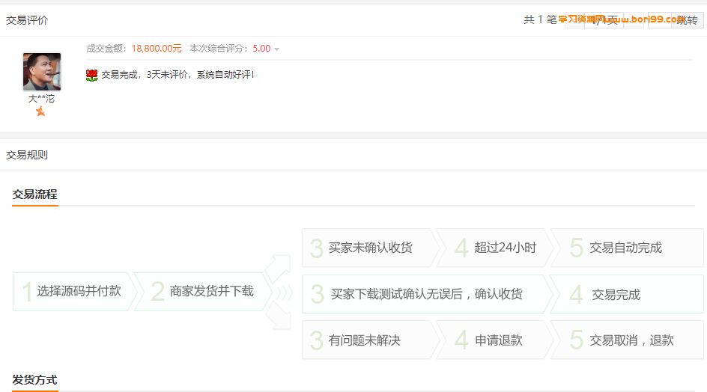This screenshot has height=392, width=707.
Task: Go to previous review page
Action: 574,20
